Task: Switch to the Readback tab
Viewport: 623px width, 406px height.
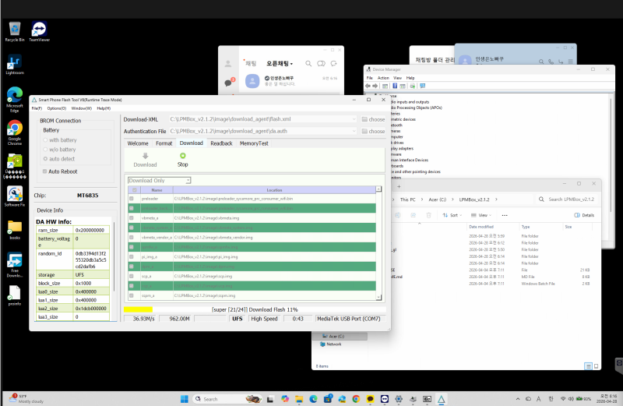Action: pos(221,143)
